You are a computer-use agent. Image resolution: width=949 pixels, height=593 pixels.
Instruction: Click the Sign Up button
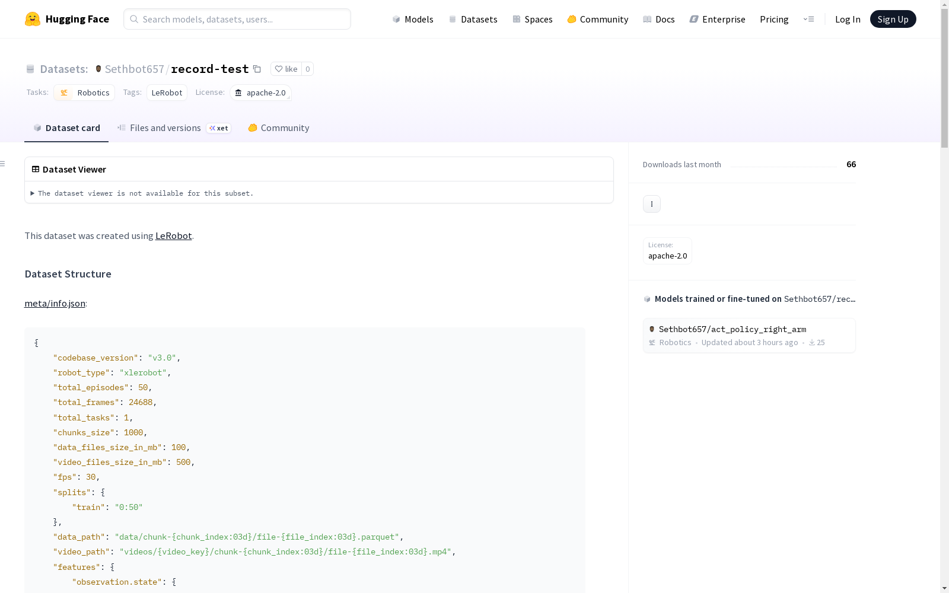point(893,19)
